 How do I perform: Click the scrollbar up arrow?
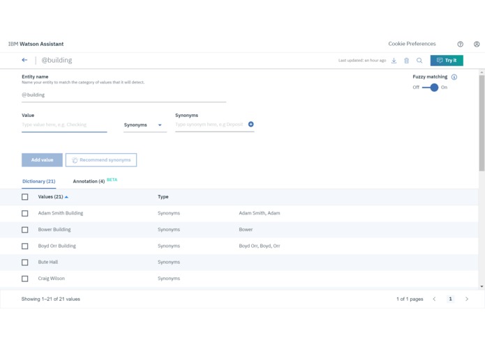pyautogui.click(x=482, y=72)
